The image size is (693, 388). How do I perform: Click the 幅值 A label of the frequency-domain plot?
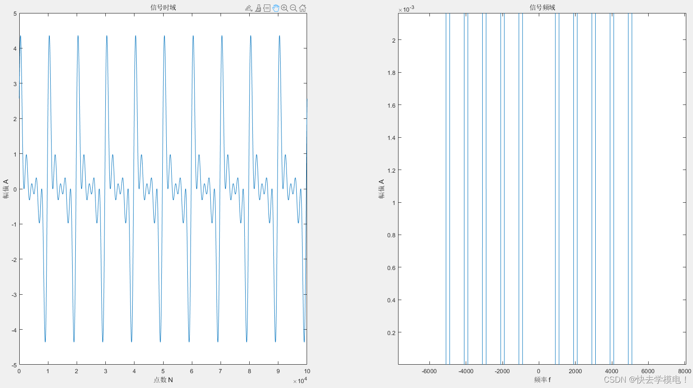pos(381,189)
